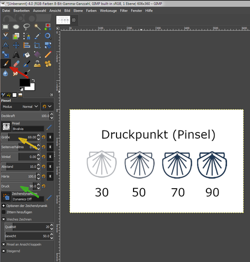Pick the Free Select lasso tool
Viewport: 250px width, 262px height.
pos(26,27)
